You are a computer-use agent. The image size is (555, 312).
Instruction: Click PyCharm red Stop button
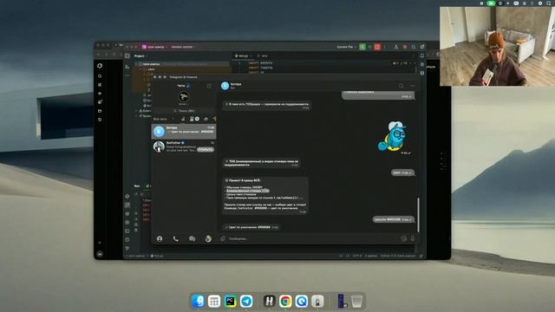pos(377,47)
